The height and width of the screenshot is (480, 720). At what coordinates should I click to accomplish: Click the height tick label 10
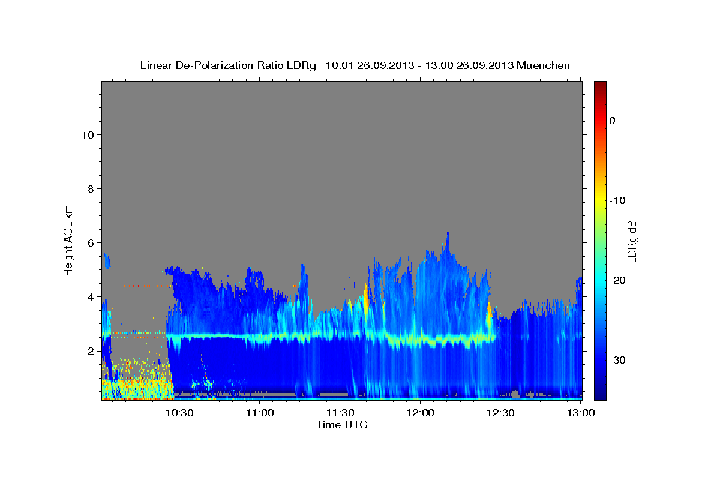click(88, 134)
